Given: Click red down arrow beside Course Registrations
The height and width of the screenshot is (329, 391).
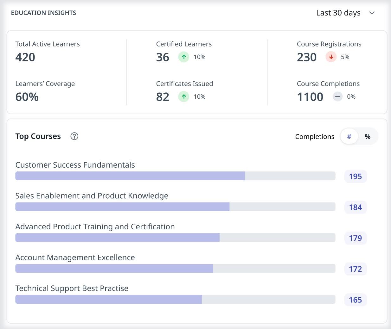Looking at the screenshot, I should point(331,57).
